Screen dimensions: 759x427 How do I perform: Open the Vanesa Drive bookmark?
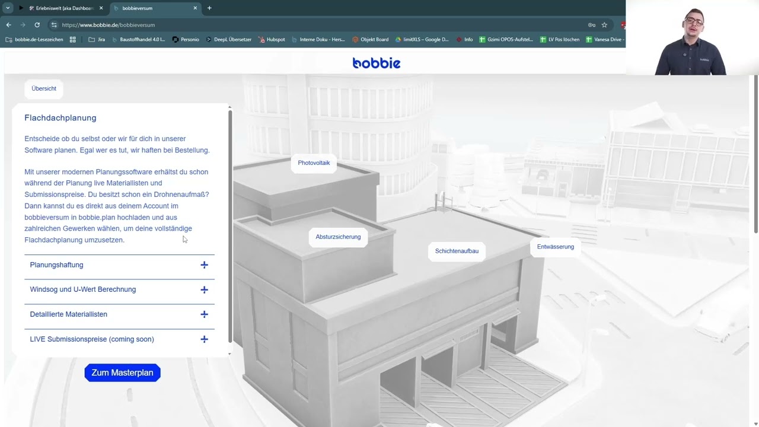605,40
